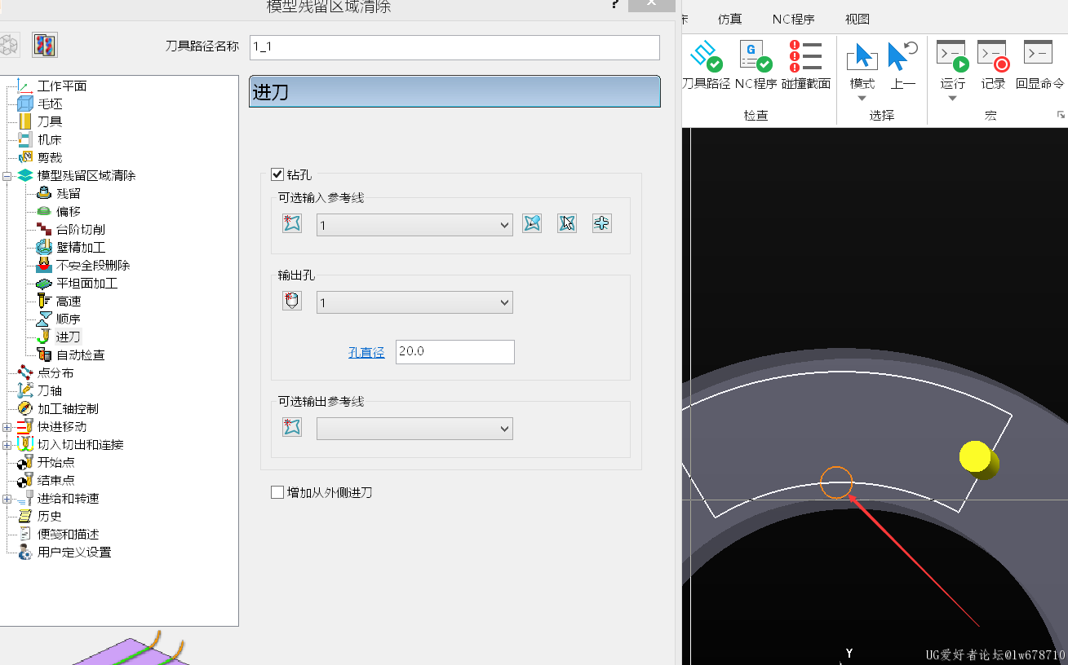Select the 刀具 tool icon in tree
Viewport: 1068px width, 665px height.
tap(25, 121)
